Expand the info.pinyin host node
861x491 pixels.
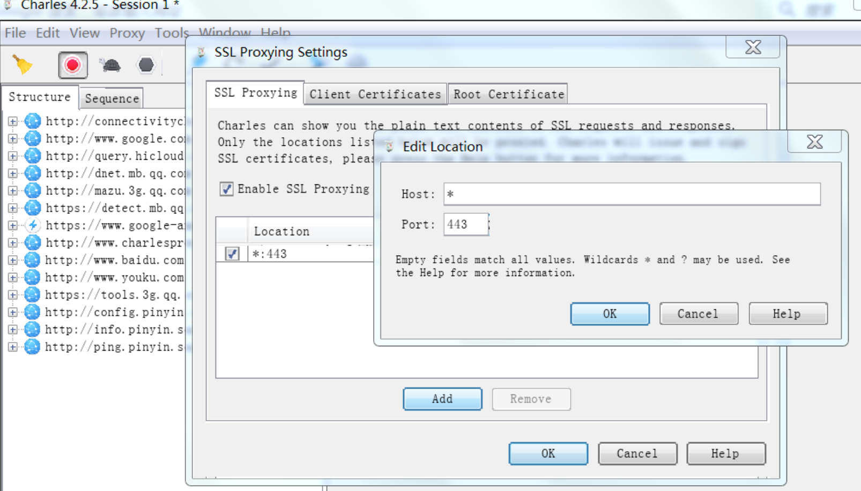coord(12,329)
